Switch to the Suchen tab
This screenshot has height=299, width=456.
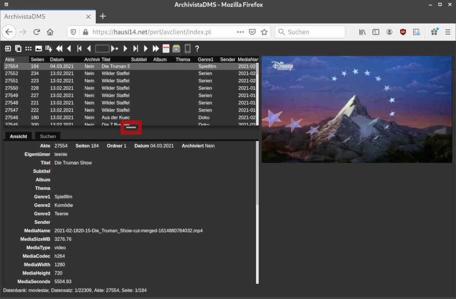pyautogui.click(x=48, y=136)
